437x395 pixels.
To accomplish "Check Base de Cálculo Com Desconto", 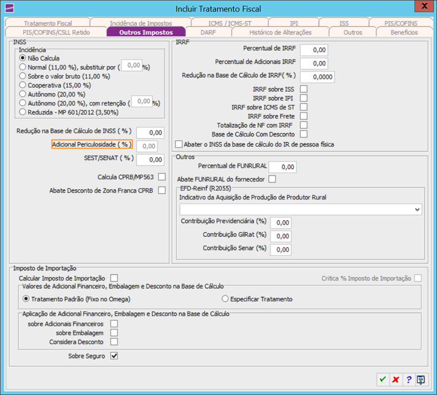I will point(304,134).
